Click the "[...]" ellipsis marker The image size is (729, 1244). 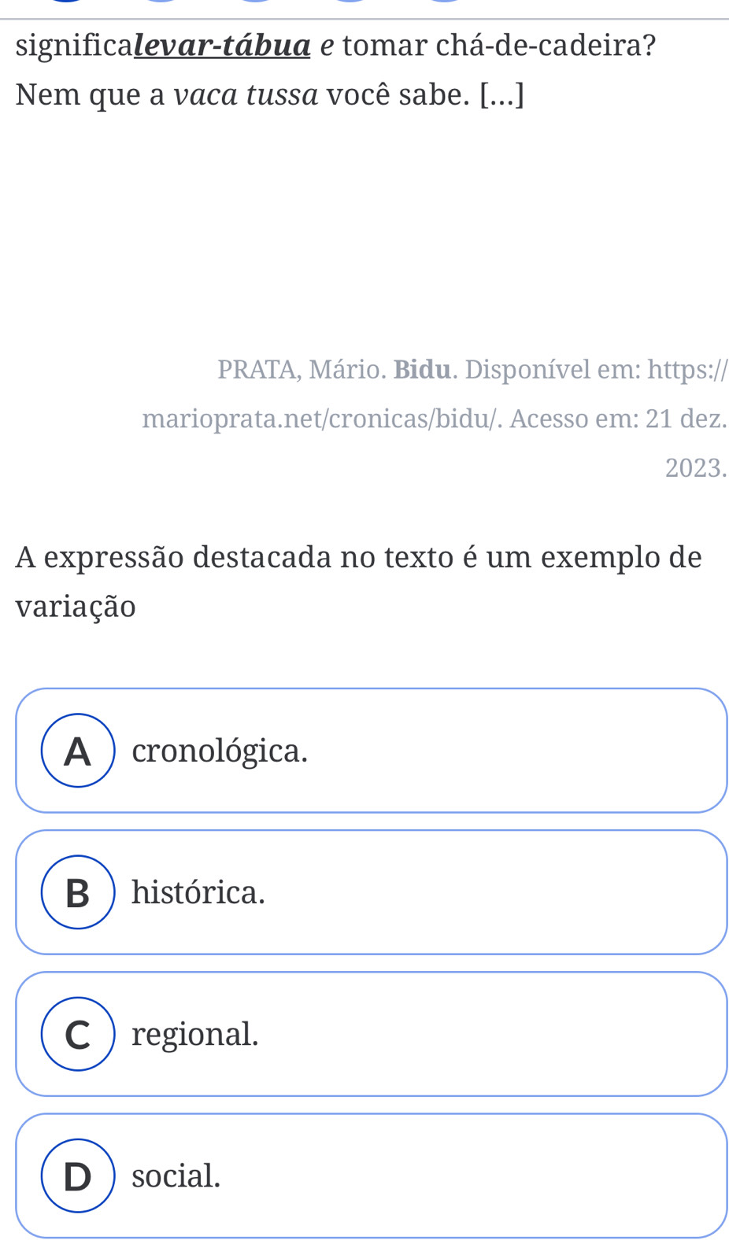tap(501, 95)
